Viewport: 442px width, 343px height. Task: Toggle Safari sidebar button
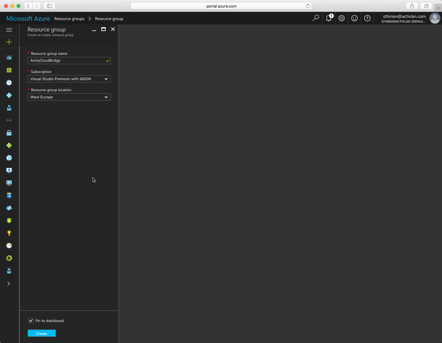pyautogui.click(x=49, y=6)
